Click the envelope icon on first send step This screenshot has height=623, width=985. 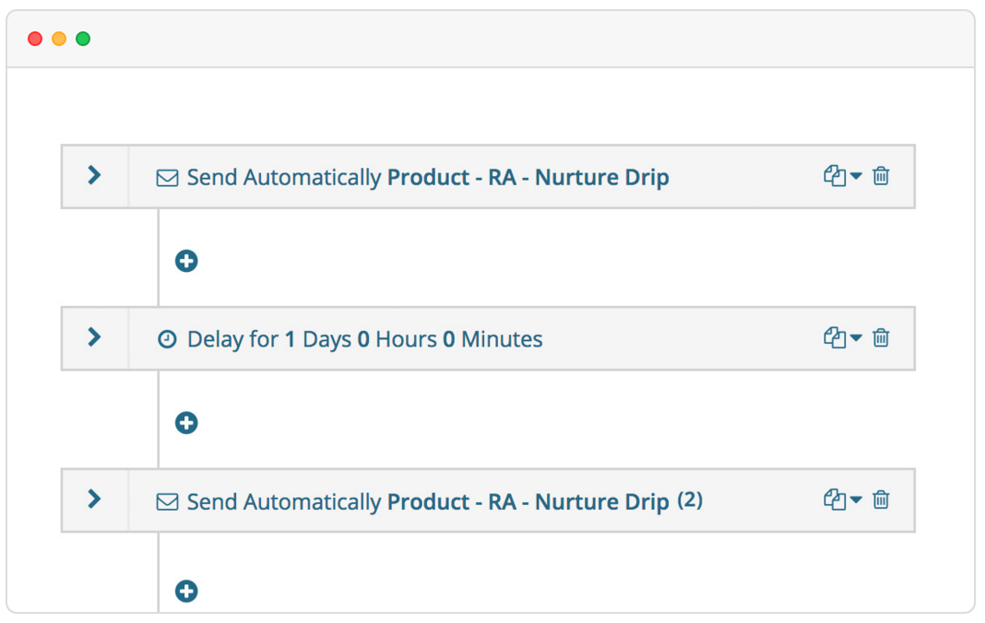(x=167, y=178)
